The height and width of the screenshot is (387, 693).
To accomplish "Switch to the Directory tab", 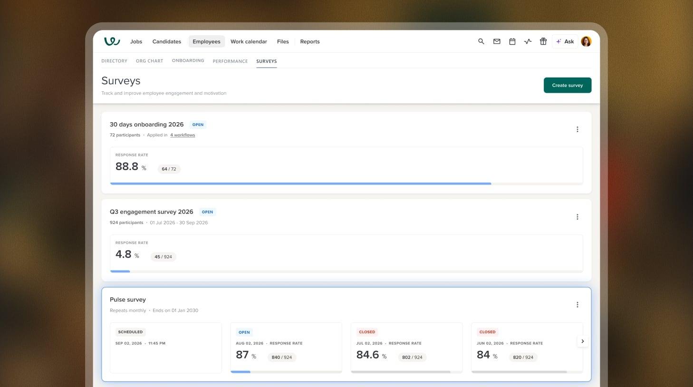I will [x=115, y=61].
